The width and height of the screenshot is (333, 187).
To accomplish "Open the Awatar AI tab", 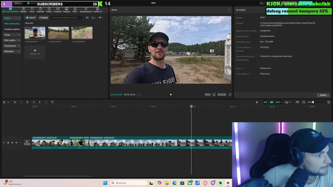I will click(98, 10).
